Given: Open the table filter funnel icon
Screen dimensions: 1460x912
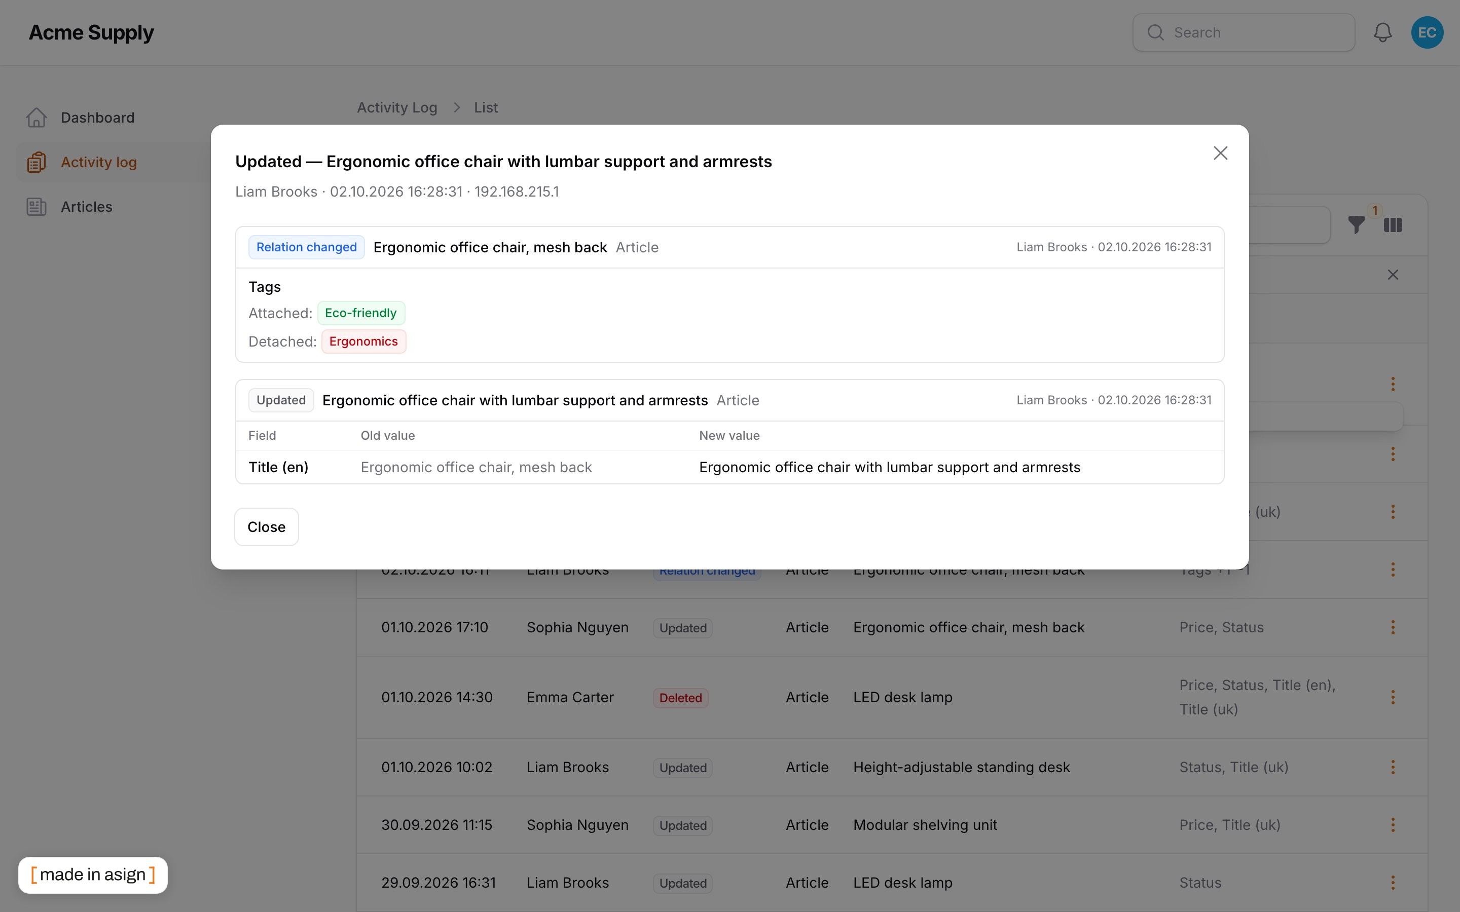Looking at the screenshot, I should coord(1356,225).
